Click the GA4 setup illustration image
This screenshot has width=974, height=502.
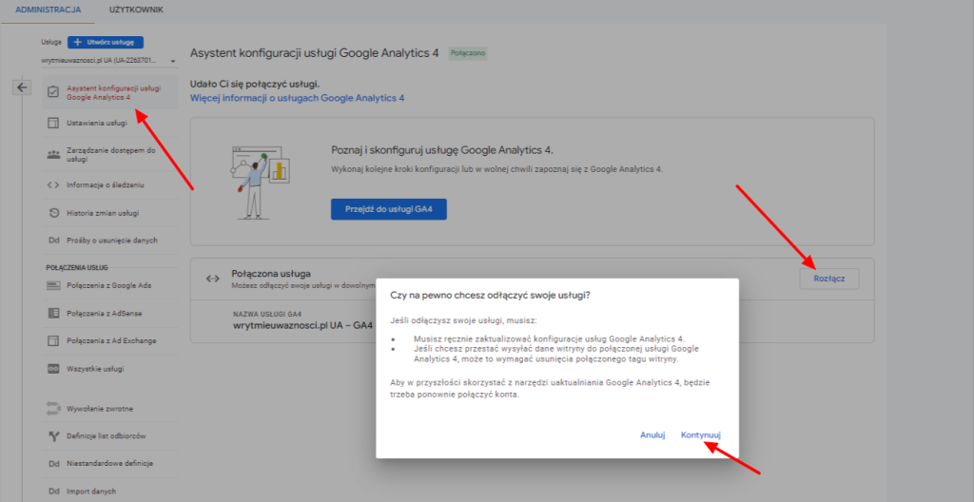(260, 182)
